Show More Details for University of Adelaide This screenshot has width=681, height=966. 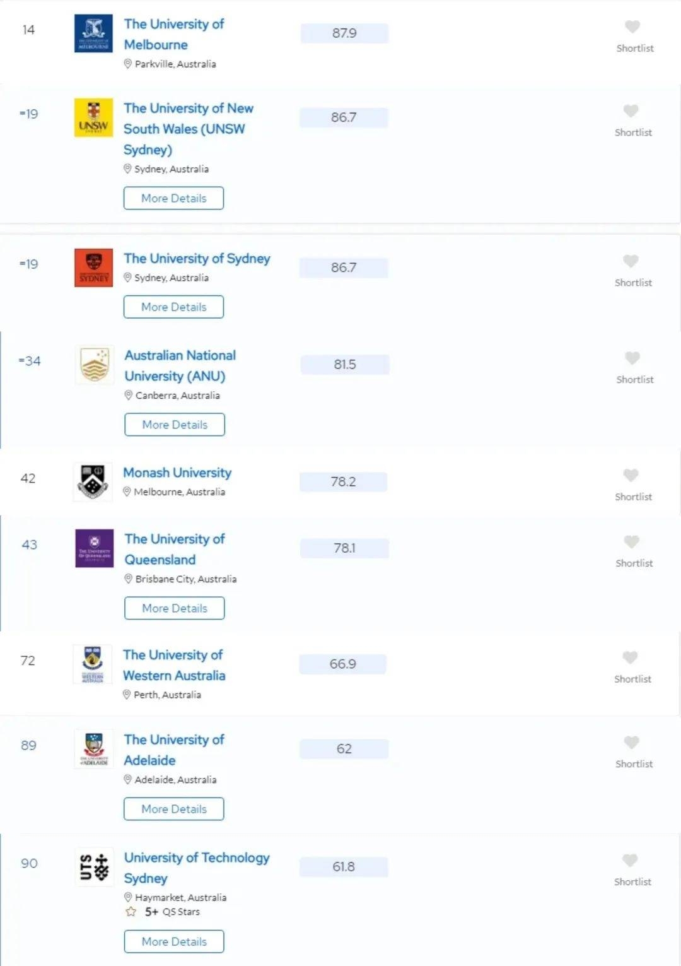pyautogui.click(x=173, y=809)
